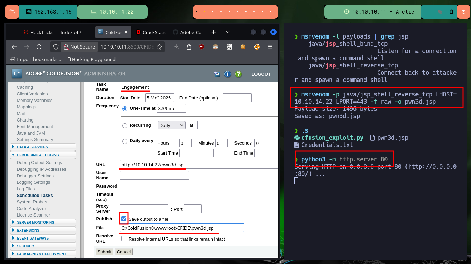Image resolution: width=471 pixels, height=264 pixels.
Task: Click the browser address bar URL
Action: (127, 47)
